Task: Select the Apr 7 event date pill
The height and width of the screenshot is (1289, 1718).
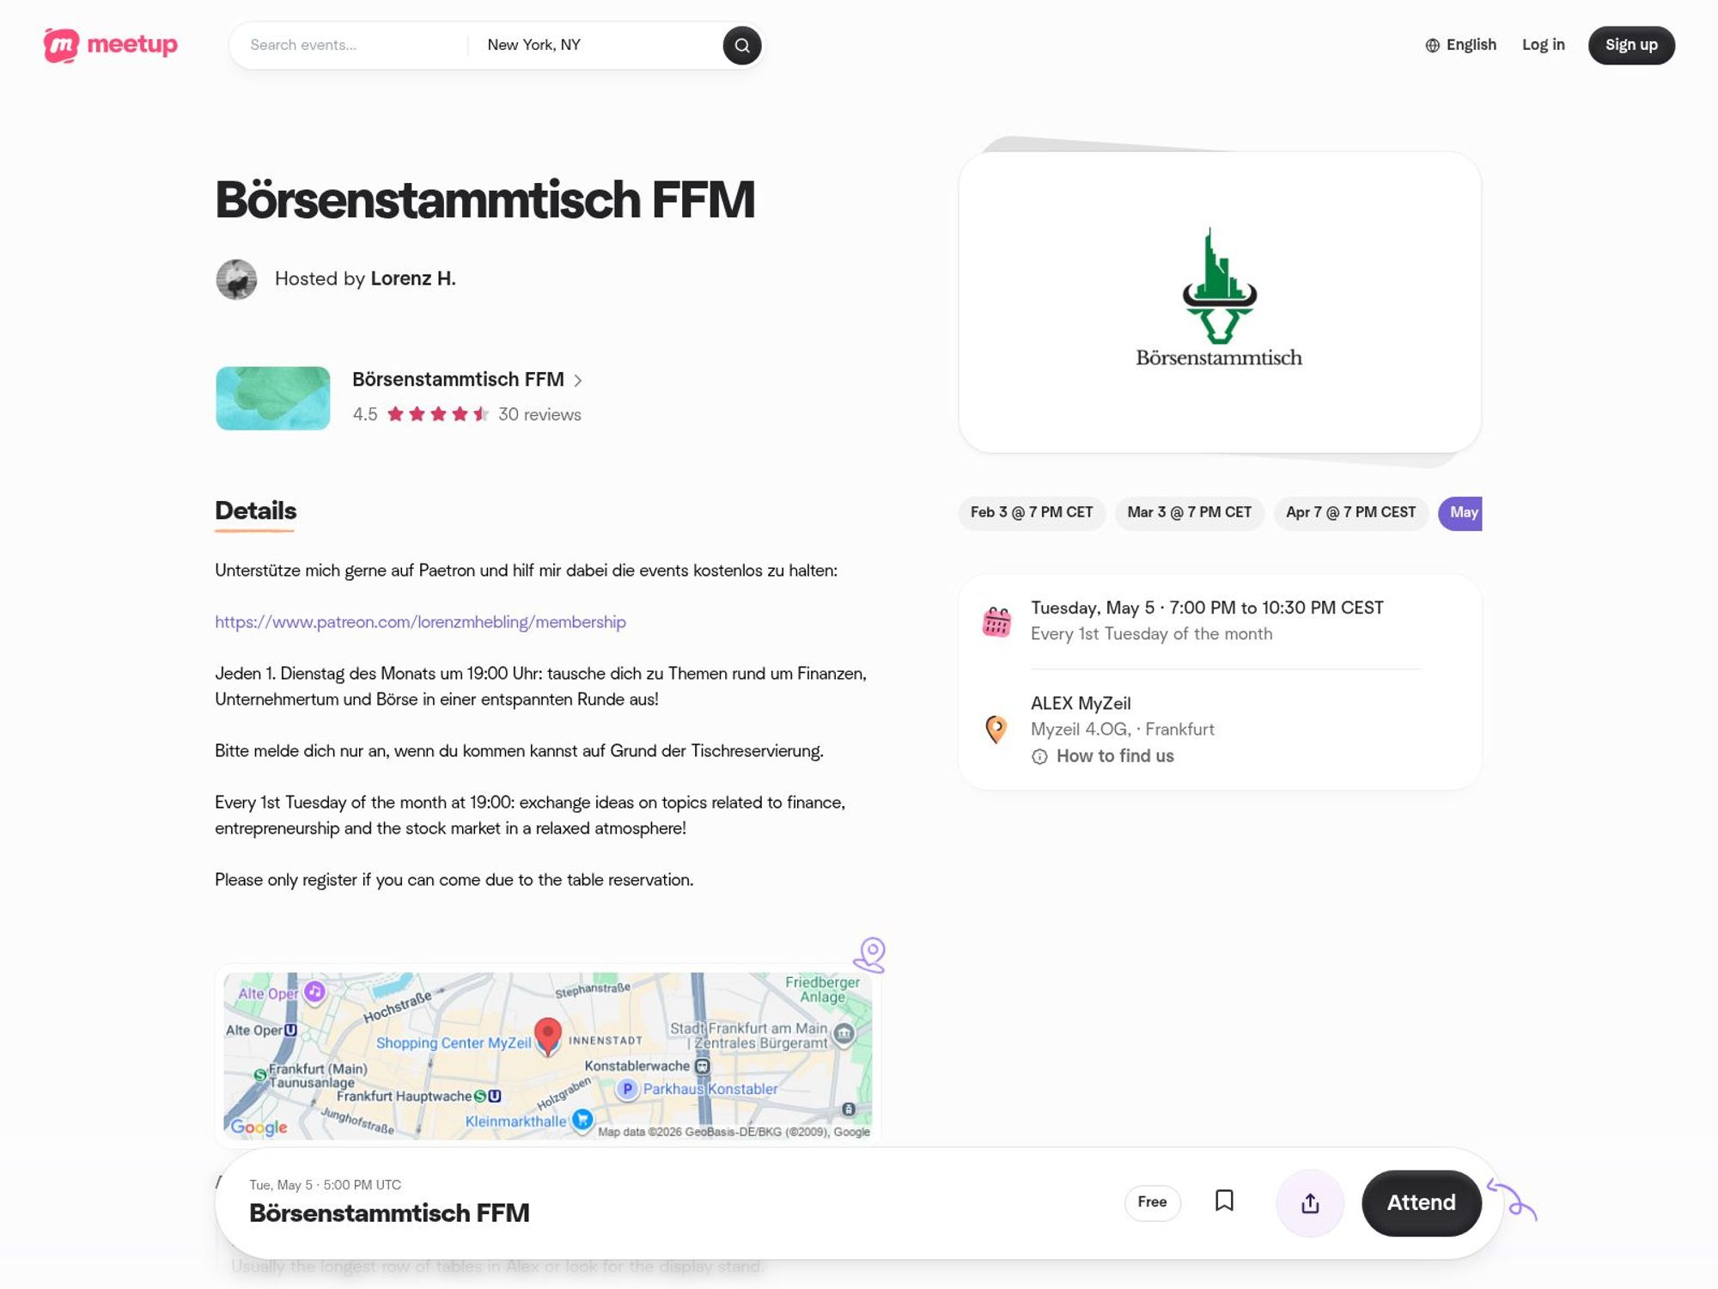Action: pos(1350,512)
